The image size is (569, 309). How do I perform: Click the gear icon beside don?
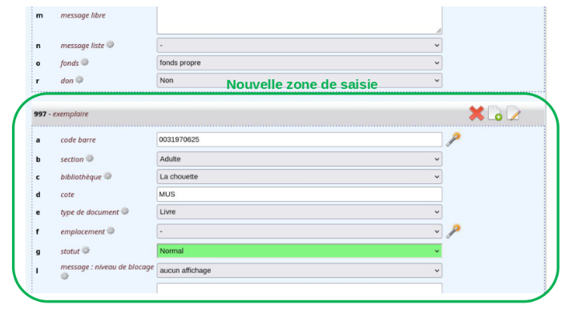tap(79, 79)
